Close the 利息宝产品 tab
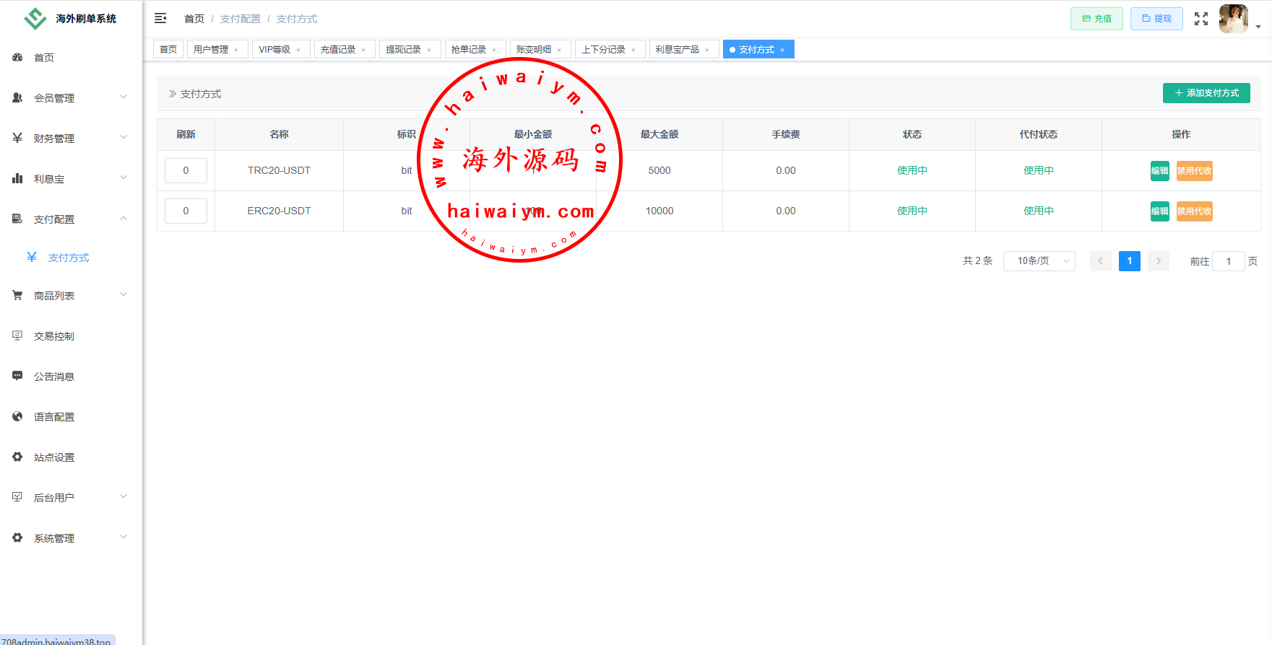The image size is (1272, 645). pyautogui.click(x=707, y=51)
